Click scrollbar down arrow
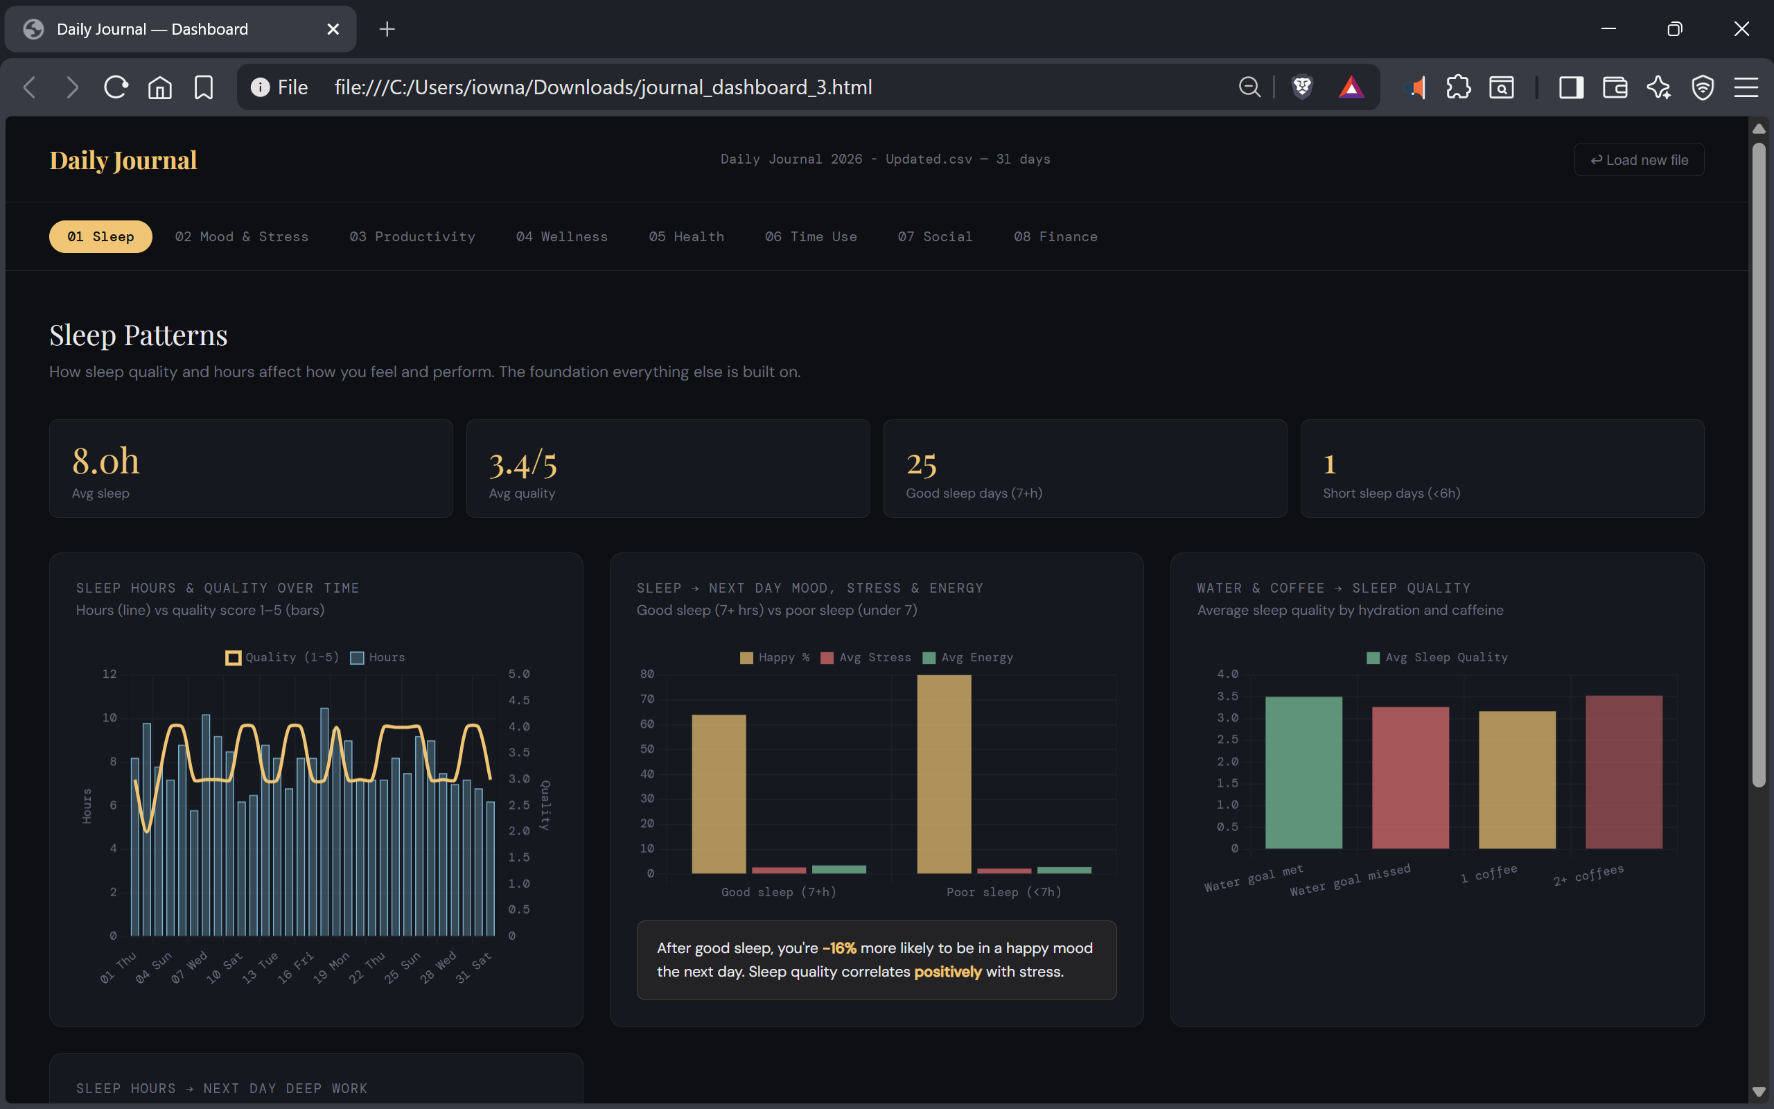This screenshot has height=1109, width=1774. tap(1759, 1092)
